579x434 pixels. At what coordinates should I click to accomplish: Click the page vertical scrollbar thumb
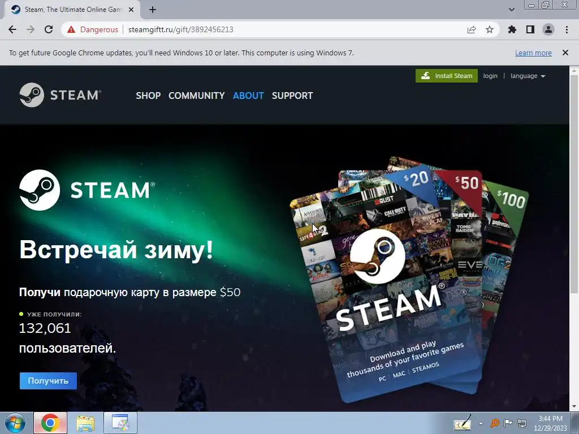click(x=574, y=185)
